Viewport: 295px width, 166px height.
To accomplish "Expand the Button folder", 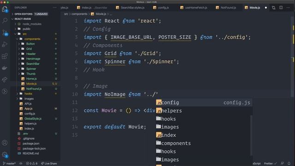I will click(x=30, y=44).
